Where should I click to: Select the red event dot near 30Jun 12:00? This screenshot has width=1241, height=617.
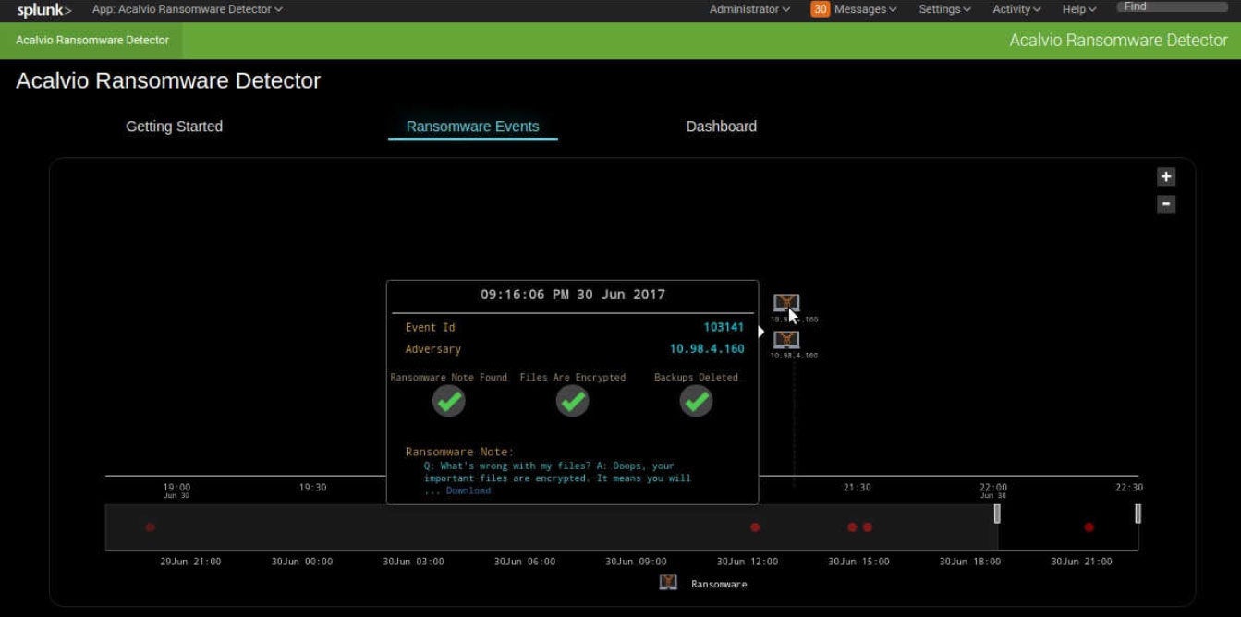tap(755, 527)
